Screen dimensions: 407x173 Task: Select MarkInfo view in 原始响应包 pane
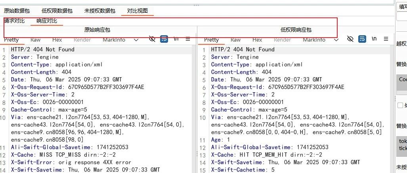114,40
